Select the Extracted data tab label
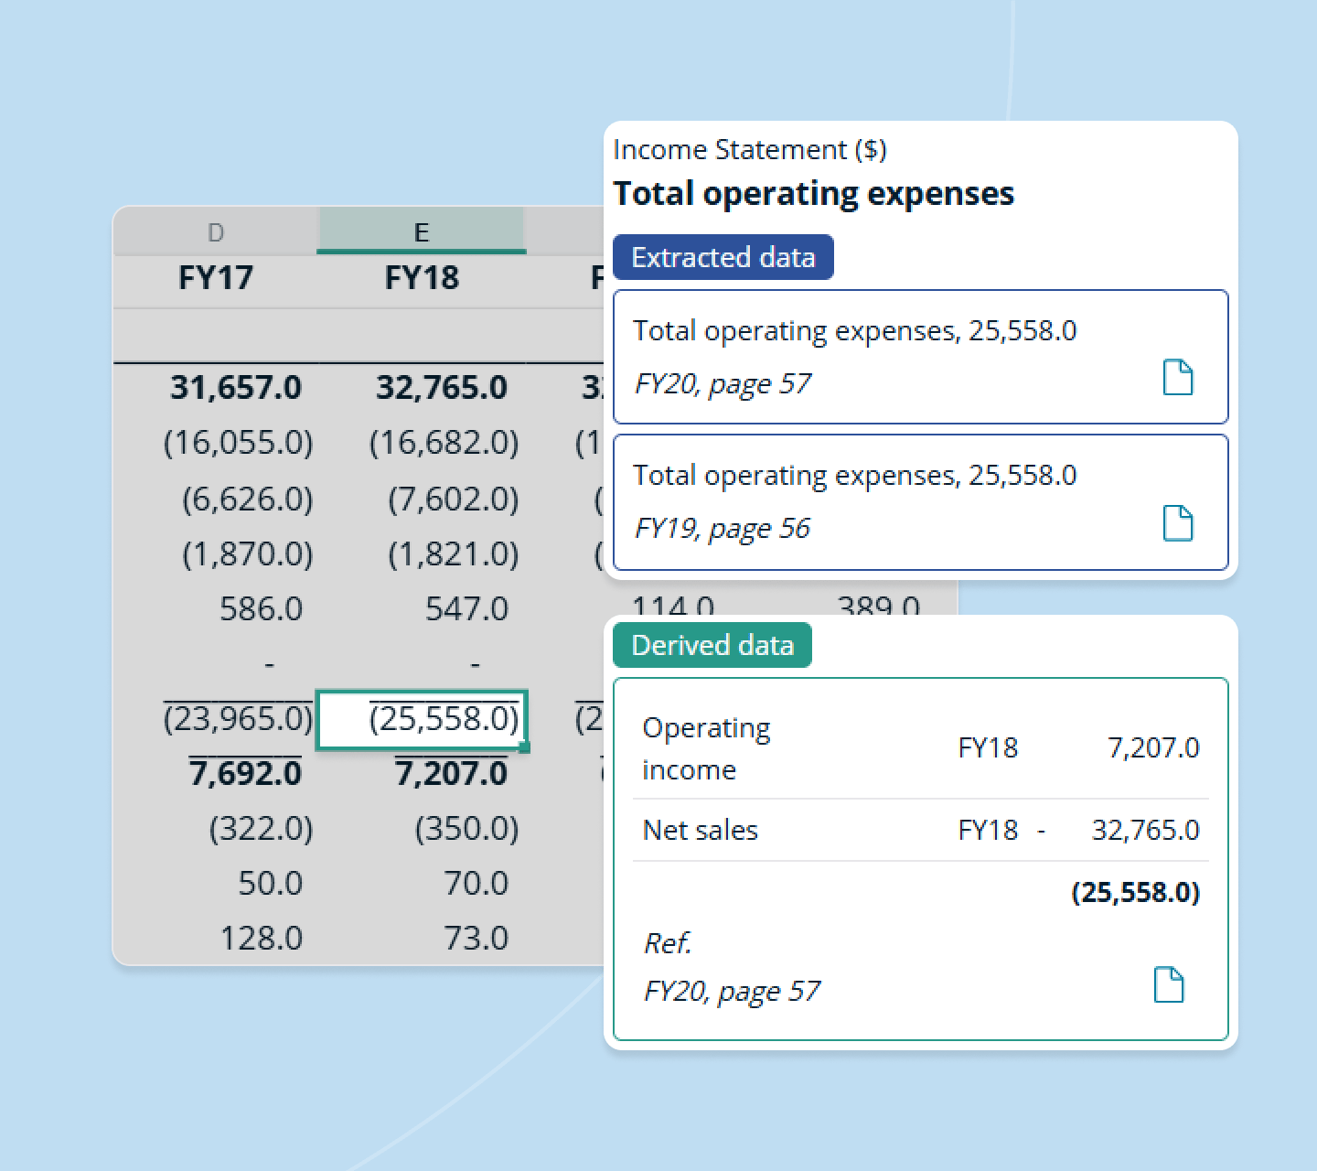1317x1171 pixels. [x=723, y=257]
